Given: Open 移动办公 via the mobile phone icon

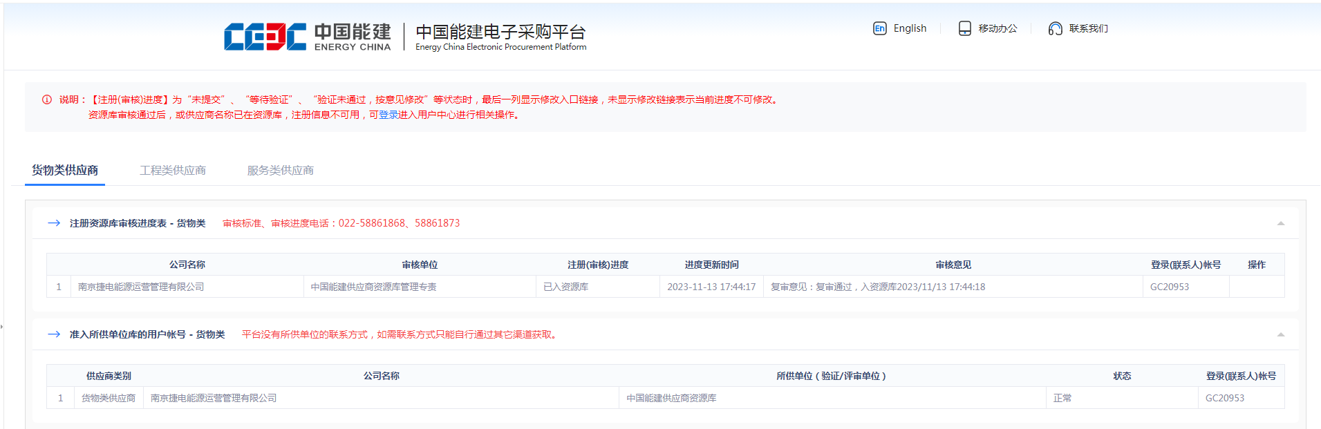Looking at the screenshot, I should [x=964, y=28].
